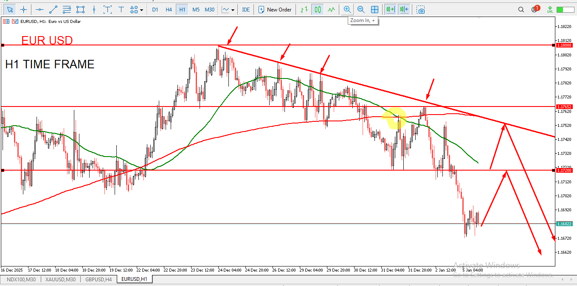Click the EUR USD chart label
577x286 pixels.
pyautogui.click(x=47, y=41)
